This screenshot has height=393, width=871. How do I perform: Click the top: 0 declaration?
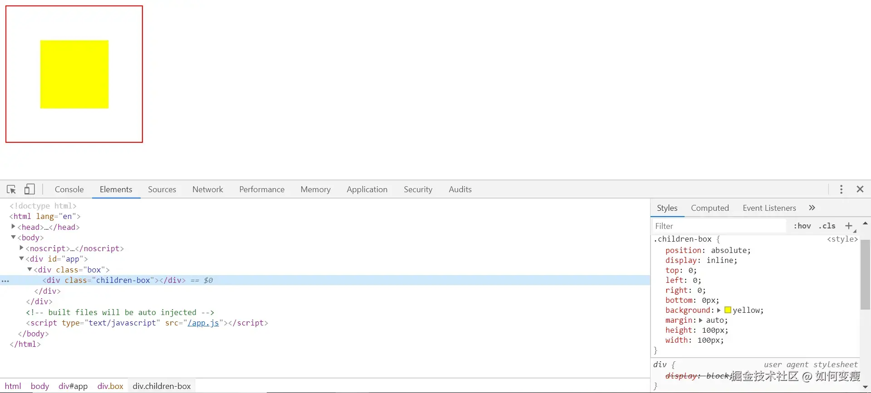[681, 270]
